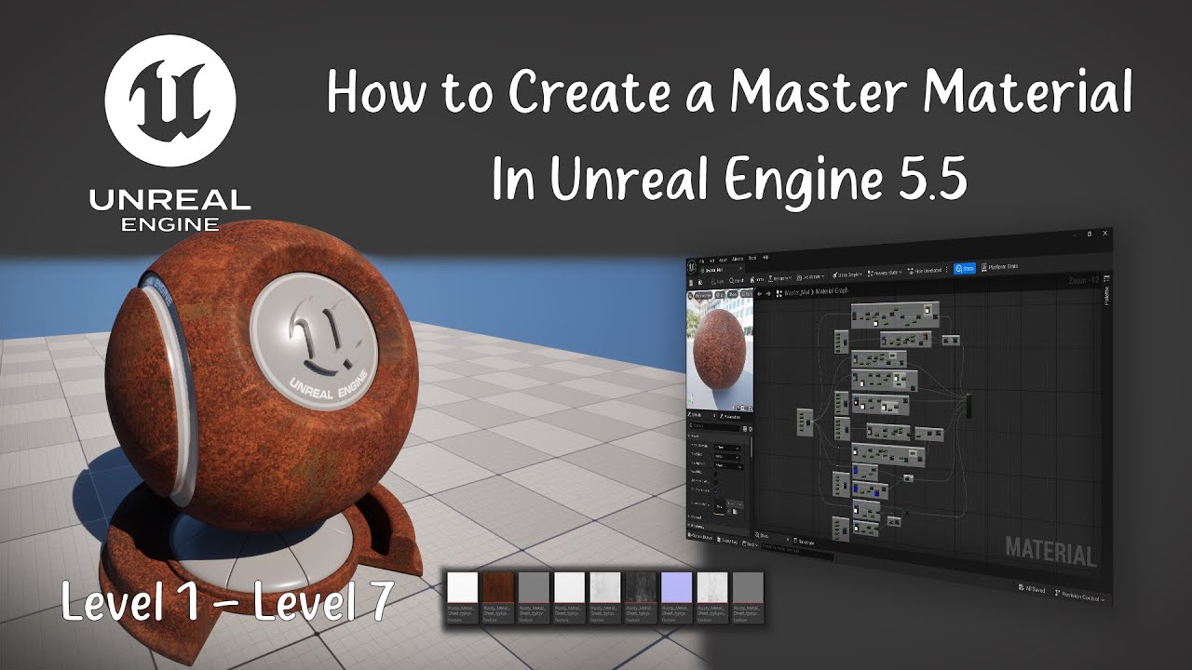Image resolution: width=1192 pixels, height=670 pixels.
Task: Open the third dropdown in the Details panel
Action: pyautogui.click(x=728, y=466)
